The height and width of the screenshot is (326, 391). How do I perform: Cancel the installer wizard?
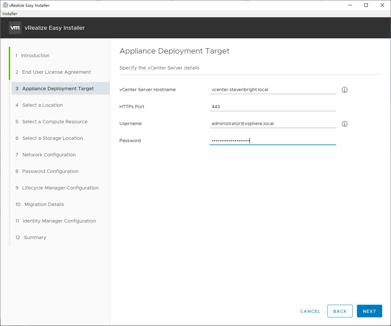(310, 311)
